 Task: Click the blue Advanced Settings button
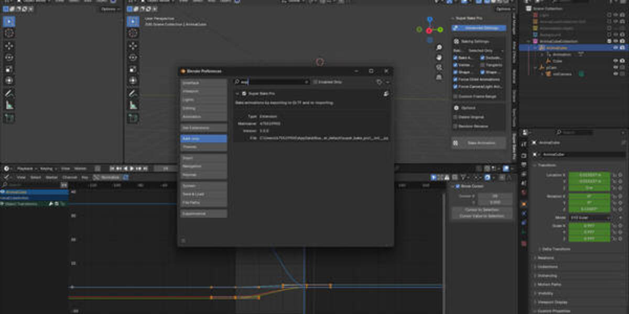479,28
